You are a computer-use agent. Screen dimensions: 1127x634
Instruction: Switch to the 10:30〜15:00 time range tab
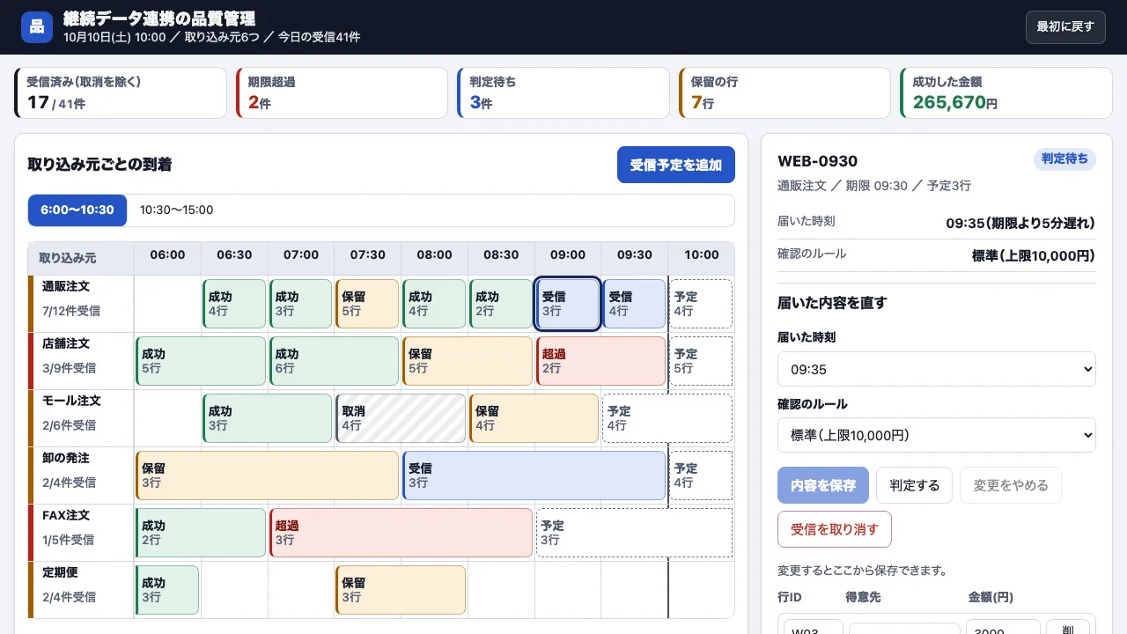[x=177, y=210]
